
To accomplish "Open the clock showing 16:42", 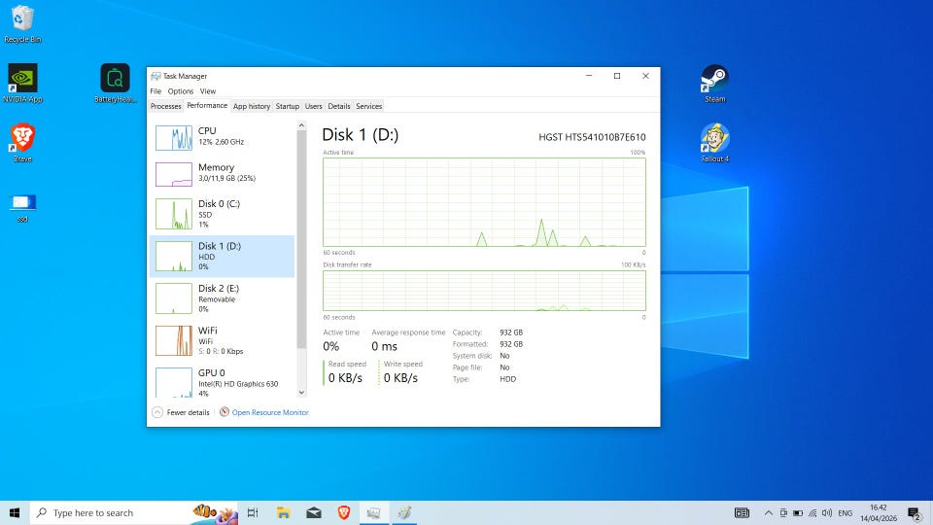I will 879,512.
